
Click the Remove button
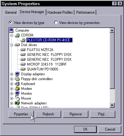tap(76, 114)
